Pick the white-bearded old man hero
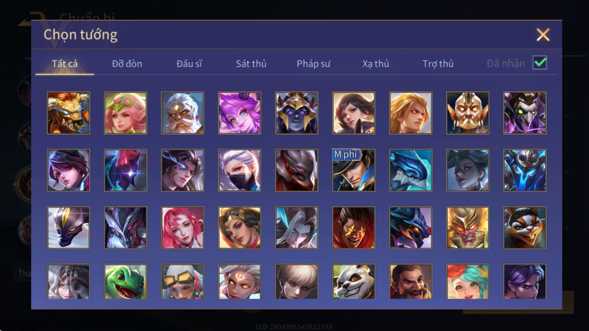The width and height of the screenshot is (589, 331). click(183, 113)
